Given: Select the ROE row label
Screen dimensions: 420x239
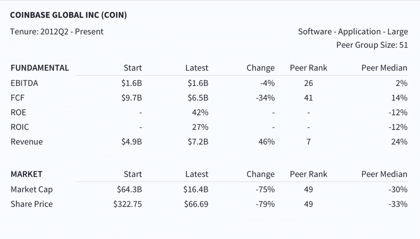Looking at the screenshot, I should tap(18, 112).
